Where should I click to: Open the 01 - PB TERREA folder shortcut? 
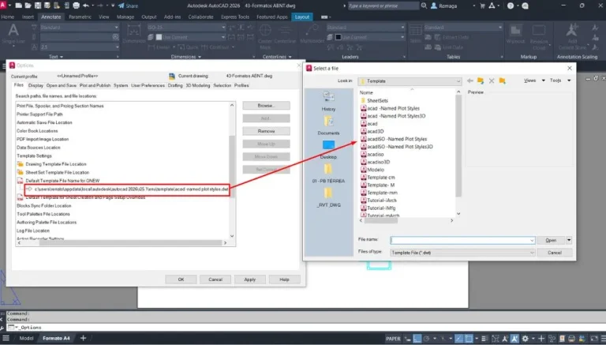tap(328, 173)
